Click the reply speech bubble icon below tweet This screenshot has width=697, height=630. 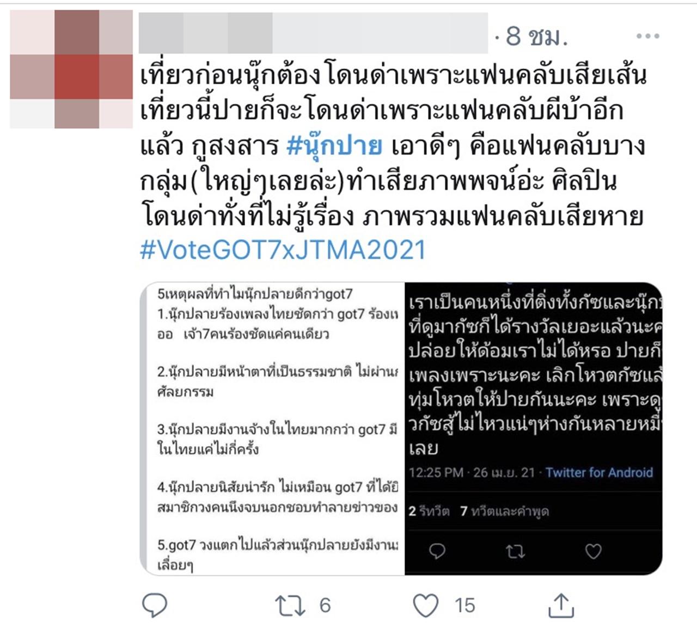click(x=155, y=605)
